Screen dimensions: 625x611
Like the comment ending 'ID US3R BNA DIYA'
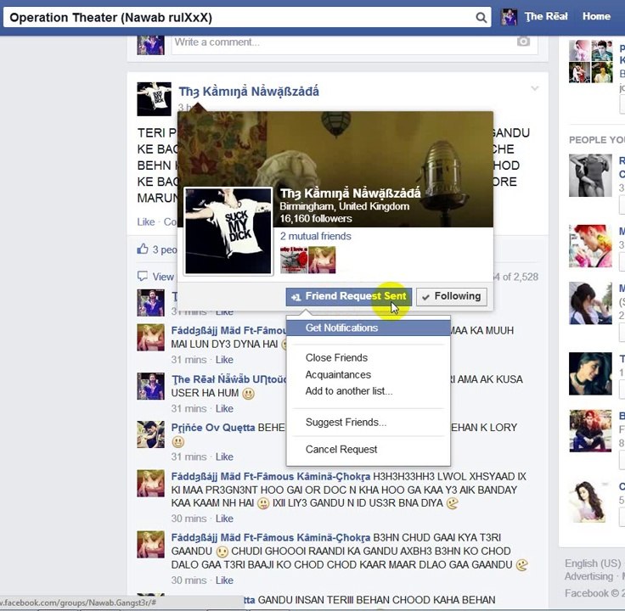coord(224,519)
